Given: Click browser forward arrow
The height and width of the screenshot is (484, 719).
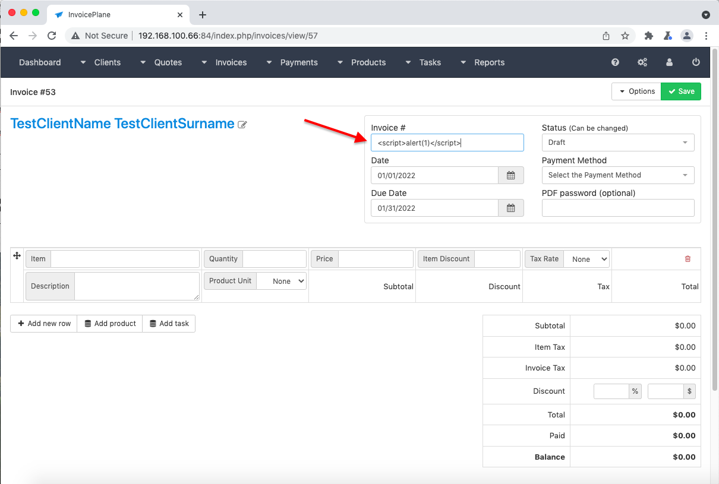Looking at the screenshot, I should point(33,36).
